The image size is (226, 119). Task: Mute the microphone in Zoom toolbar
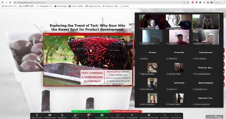37,116
